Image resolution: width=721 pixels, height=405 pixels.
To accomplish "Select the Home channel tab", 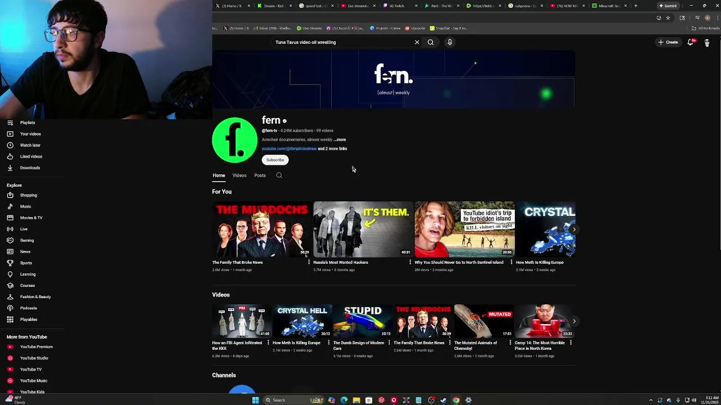I will 219,175.
